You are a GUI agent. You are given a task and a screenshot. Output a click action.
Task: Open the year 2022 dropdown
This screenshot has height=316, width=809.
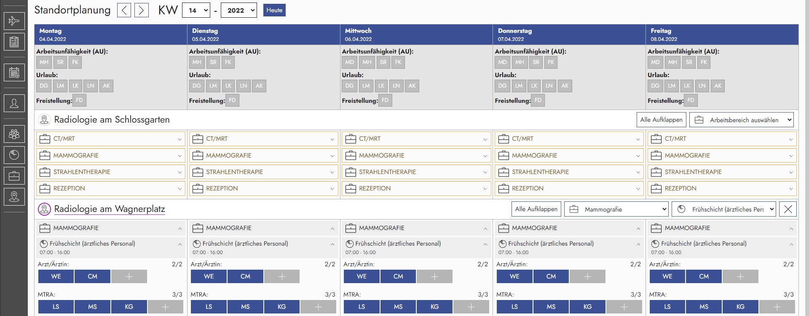(239, 11)
